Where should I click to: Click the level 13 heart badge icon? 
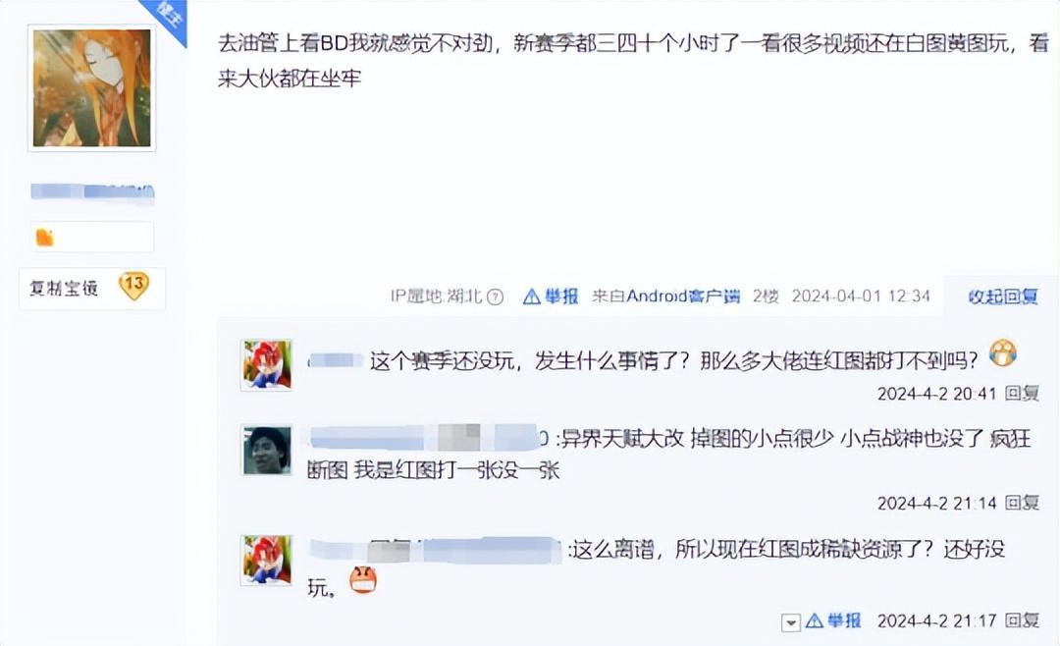[133, 286]
